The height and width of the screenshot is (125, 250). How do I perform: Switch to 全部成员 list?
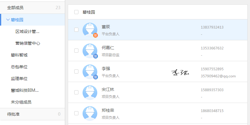(x=15, y=8)
